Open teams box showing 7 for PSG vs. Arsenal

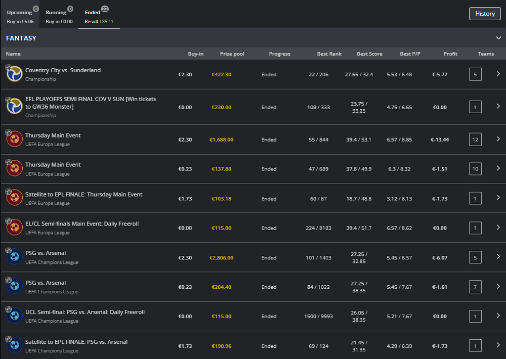(x=475, y=287)
